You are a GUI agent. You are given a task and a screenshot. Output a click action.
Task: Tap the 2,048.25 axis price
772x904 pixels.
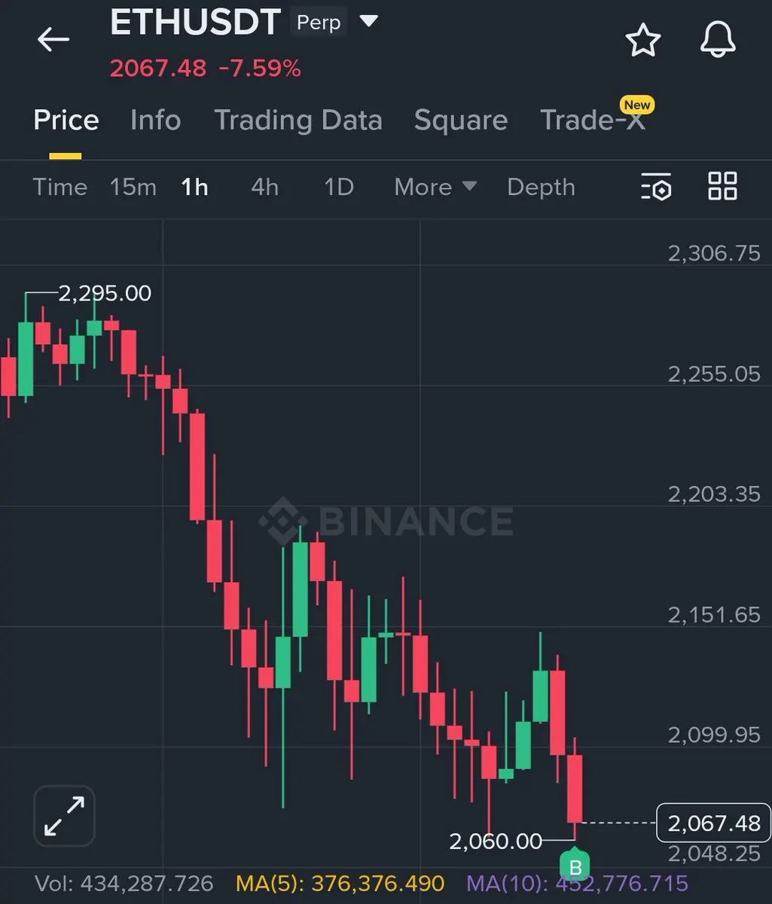715,854
